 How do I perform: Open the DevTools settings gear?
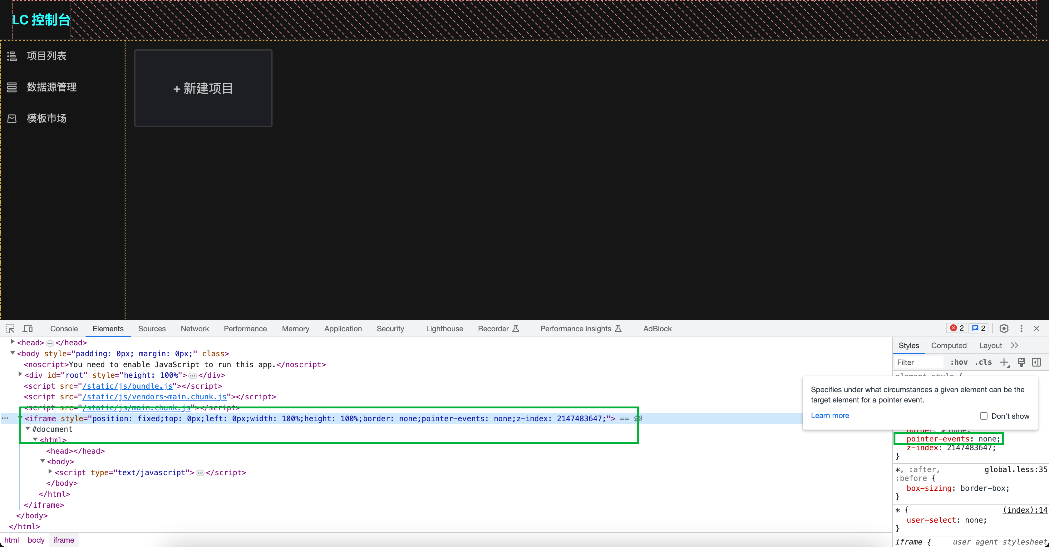pos(1004,328)
